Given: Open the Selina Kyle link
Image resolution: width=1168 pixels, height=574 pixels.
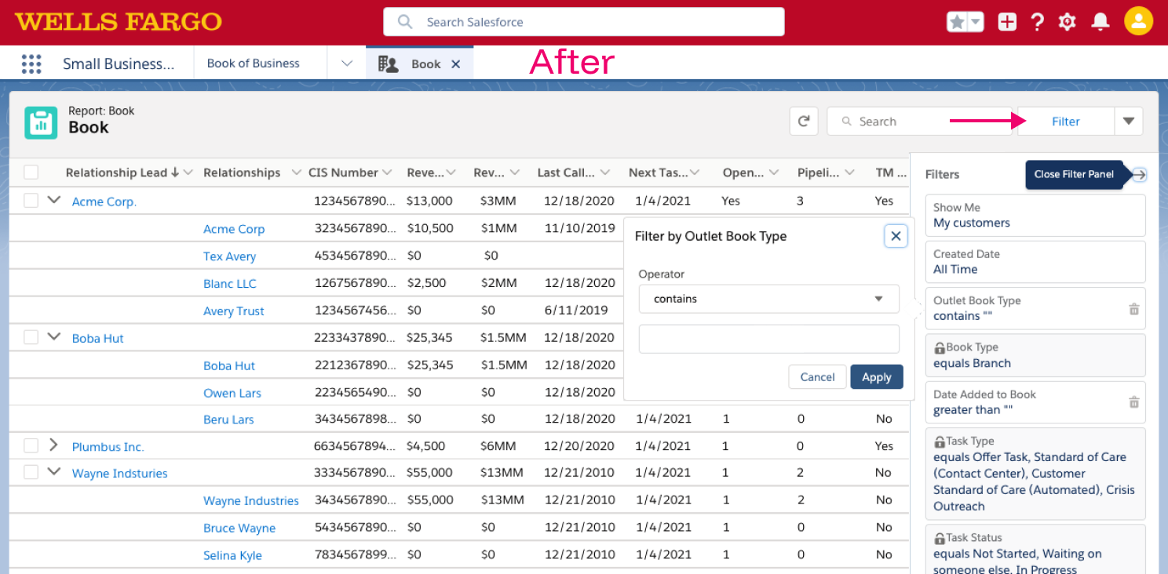Looking at the screenshot, I should coord(232,555).
